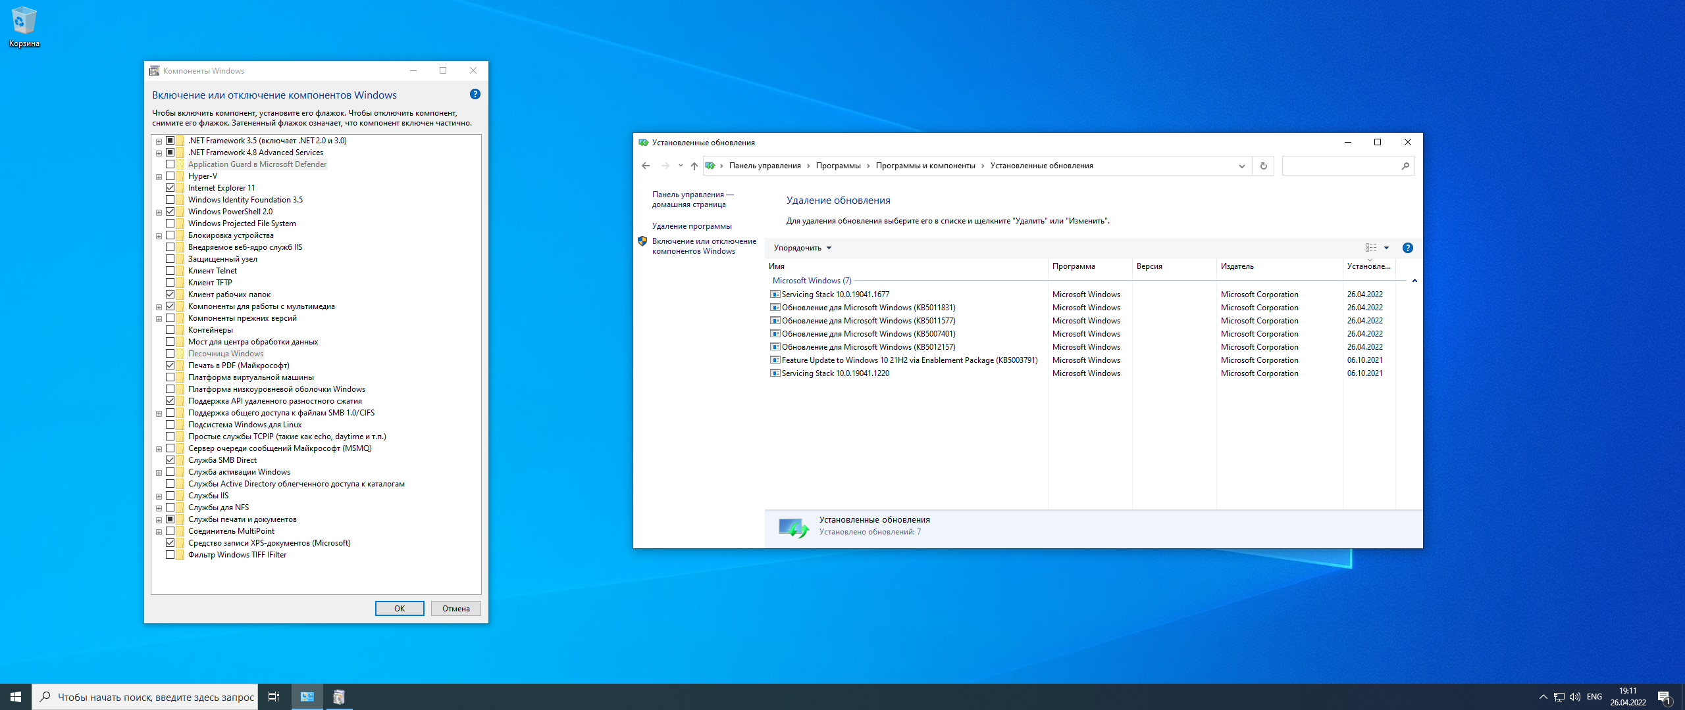
Task: Expand Службы IIS tree node
Action: pos(159,496)
